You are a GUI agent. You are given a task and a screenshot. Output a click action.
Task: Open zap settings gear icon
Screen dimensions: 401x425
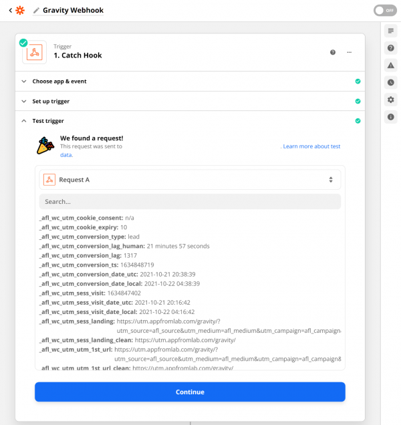[390, 100]
